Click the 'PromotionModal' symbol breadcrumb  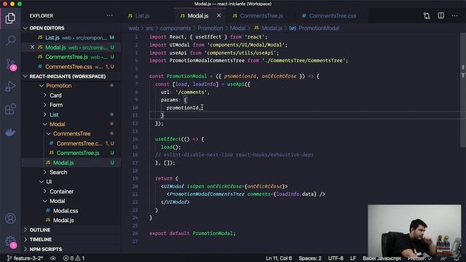319,28
